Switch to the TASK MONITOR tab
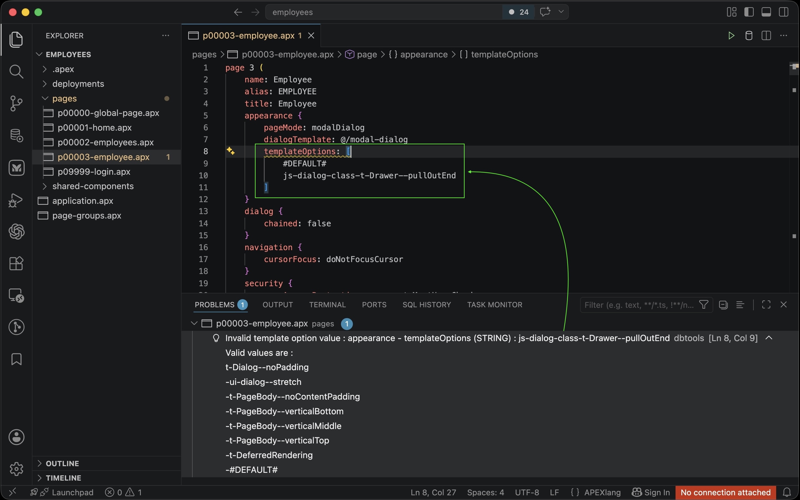 (495, 305)
